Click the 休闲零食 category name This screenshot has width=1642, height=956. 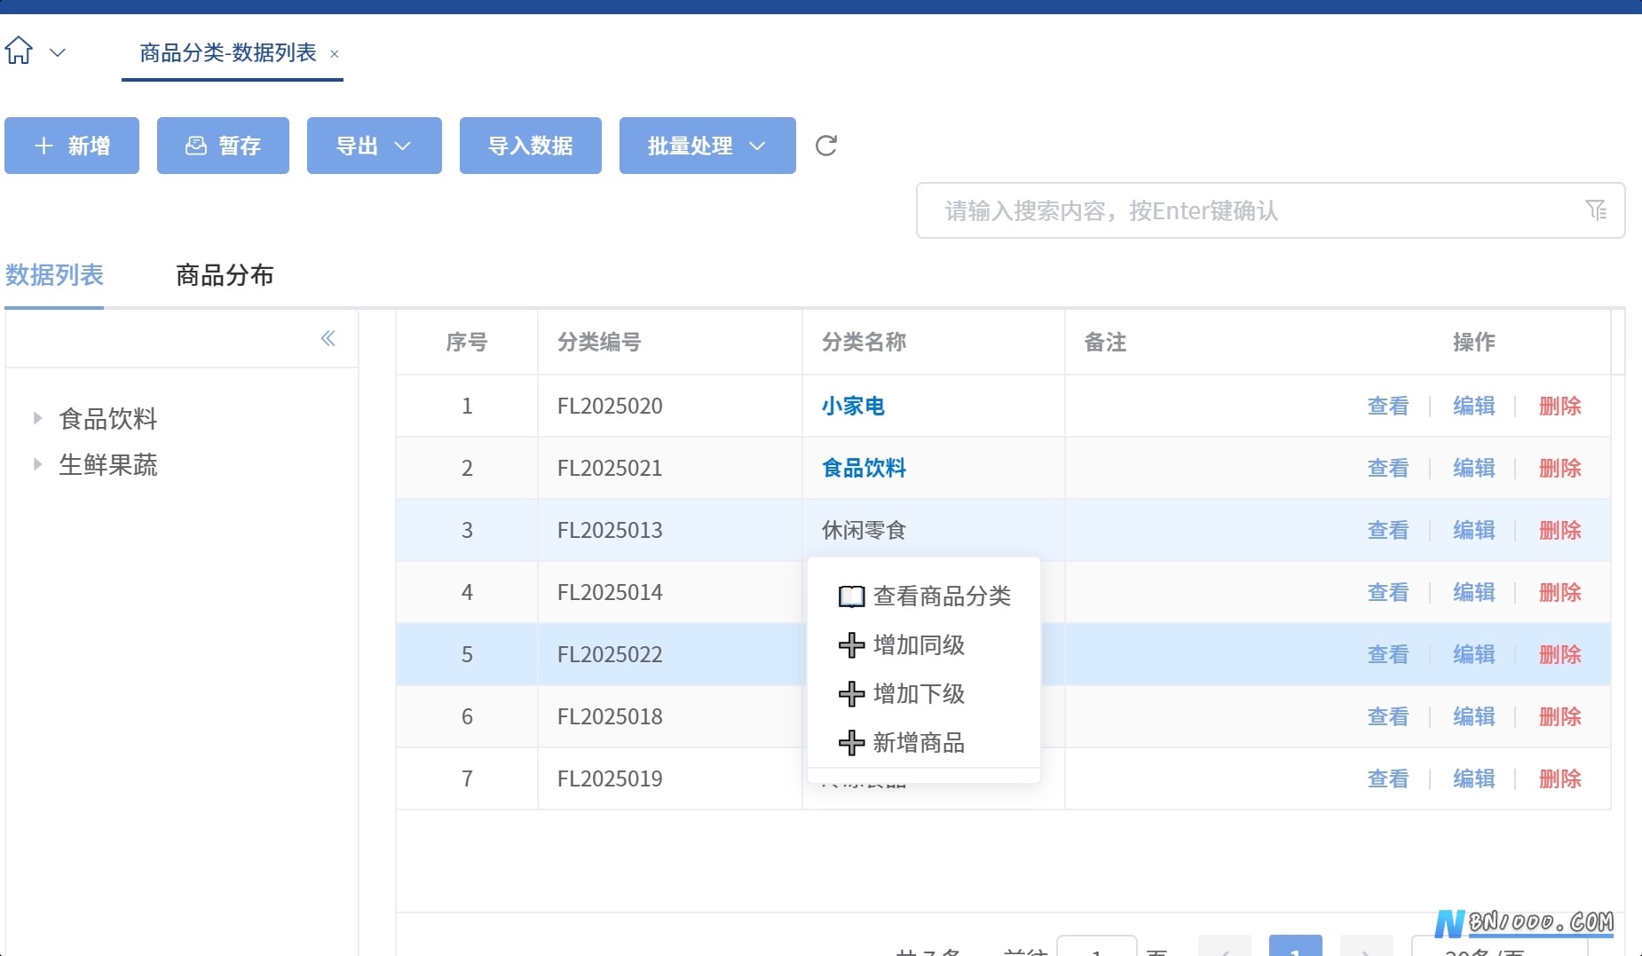pyautogui.click(x=864, y=530)
